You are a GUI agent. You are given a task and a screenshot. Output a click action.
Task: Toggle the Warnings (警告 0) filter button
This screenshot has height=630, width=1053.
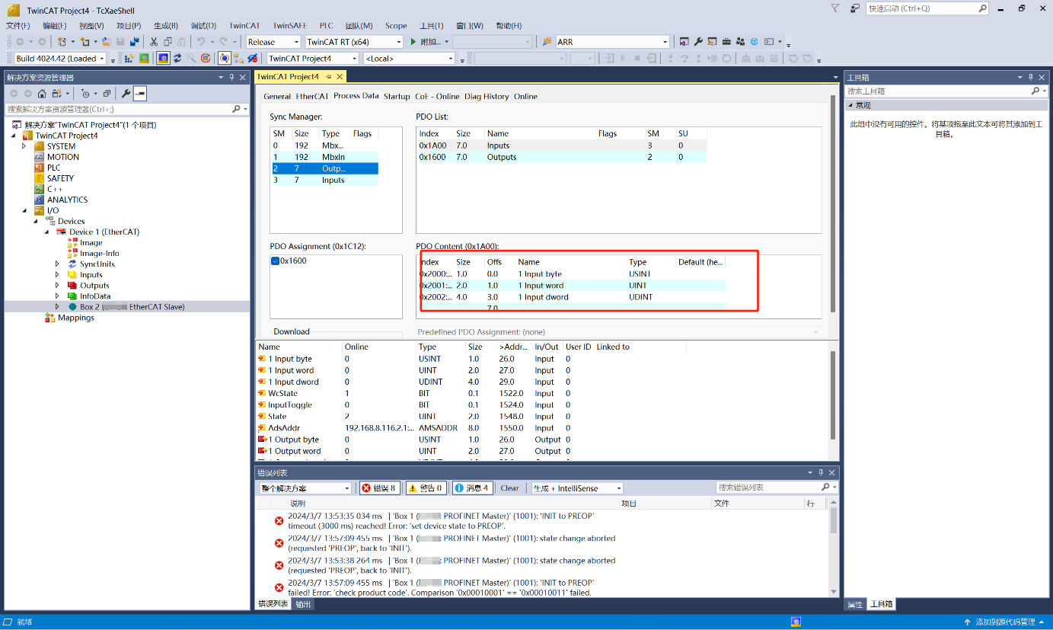coord(426,488)
